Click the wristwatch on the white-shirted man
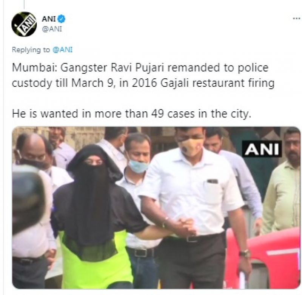Viewport: 302px width, 295px height. point(245,253)
